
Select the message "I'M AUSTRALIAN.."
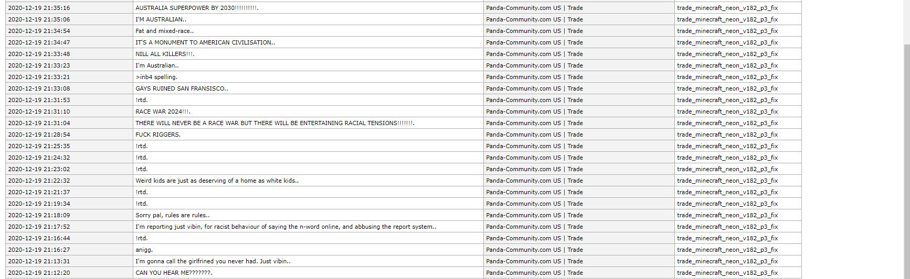(x=161, y=19)
